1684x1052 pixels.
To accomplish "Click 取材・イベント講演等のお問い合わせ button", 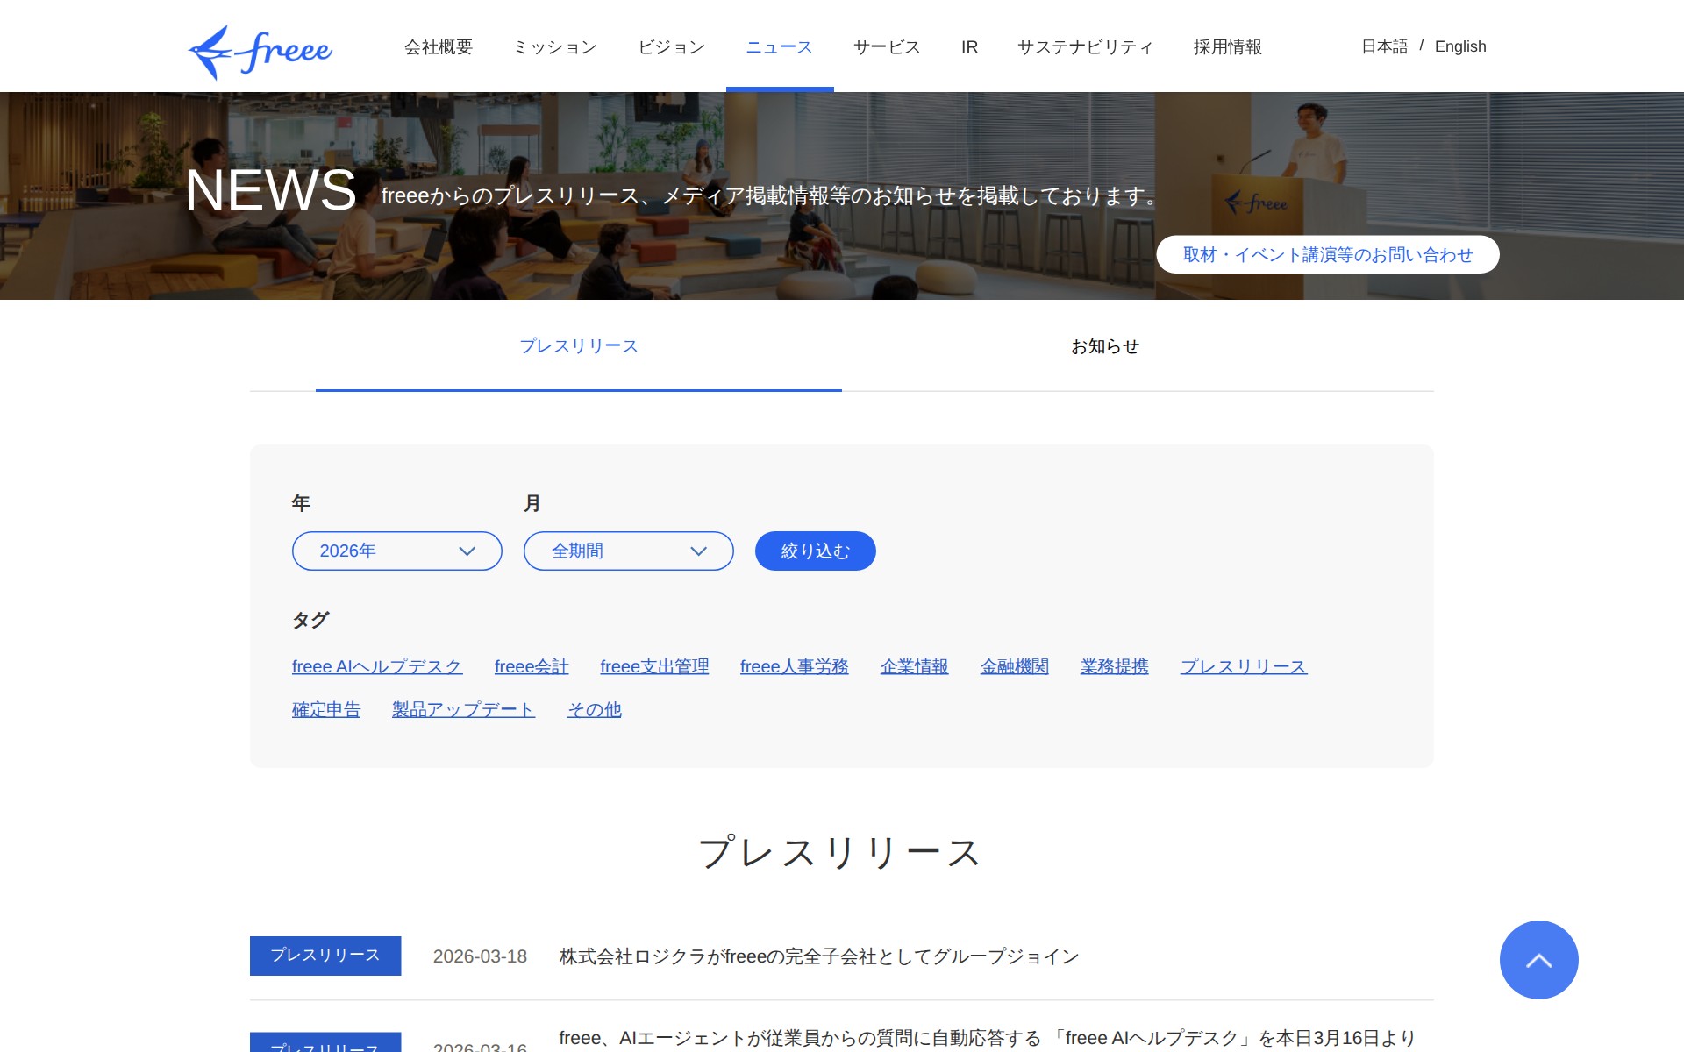I will coord(1328,254).
